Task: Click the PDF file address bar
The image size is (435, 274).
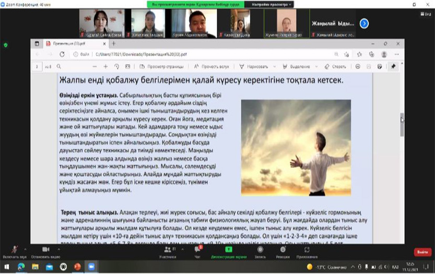Action: tap(209, 54)
